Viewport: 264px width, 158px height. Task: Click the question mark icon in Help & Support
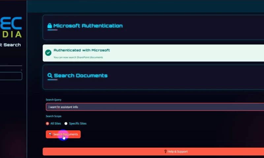tap(165, 151)
